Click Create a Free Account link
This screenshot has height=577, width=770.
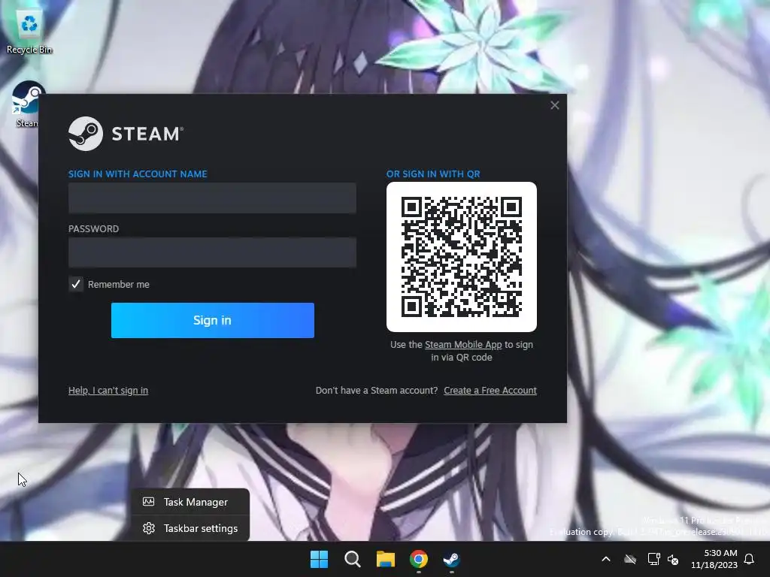coord(490,391)
